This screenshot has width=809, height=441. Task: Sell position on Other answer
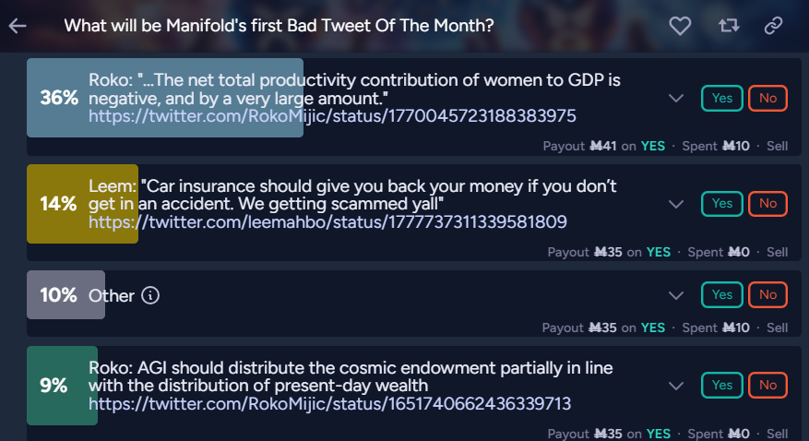coord(777,328)
